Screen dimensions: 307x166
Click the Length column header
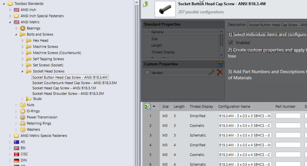pyautogui.click(x=179, y=106)
